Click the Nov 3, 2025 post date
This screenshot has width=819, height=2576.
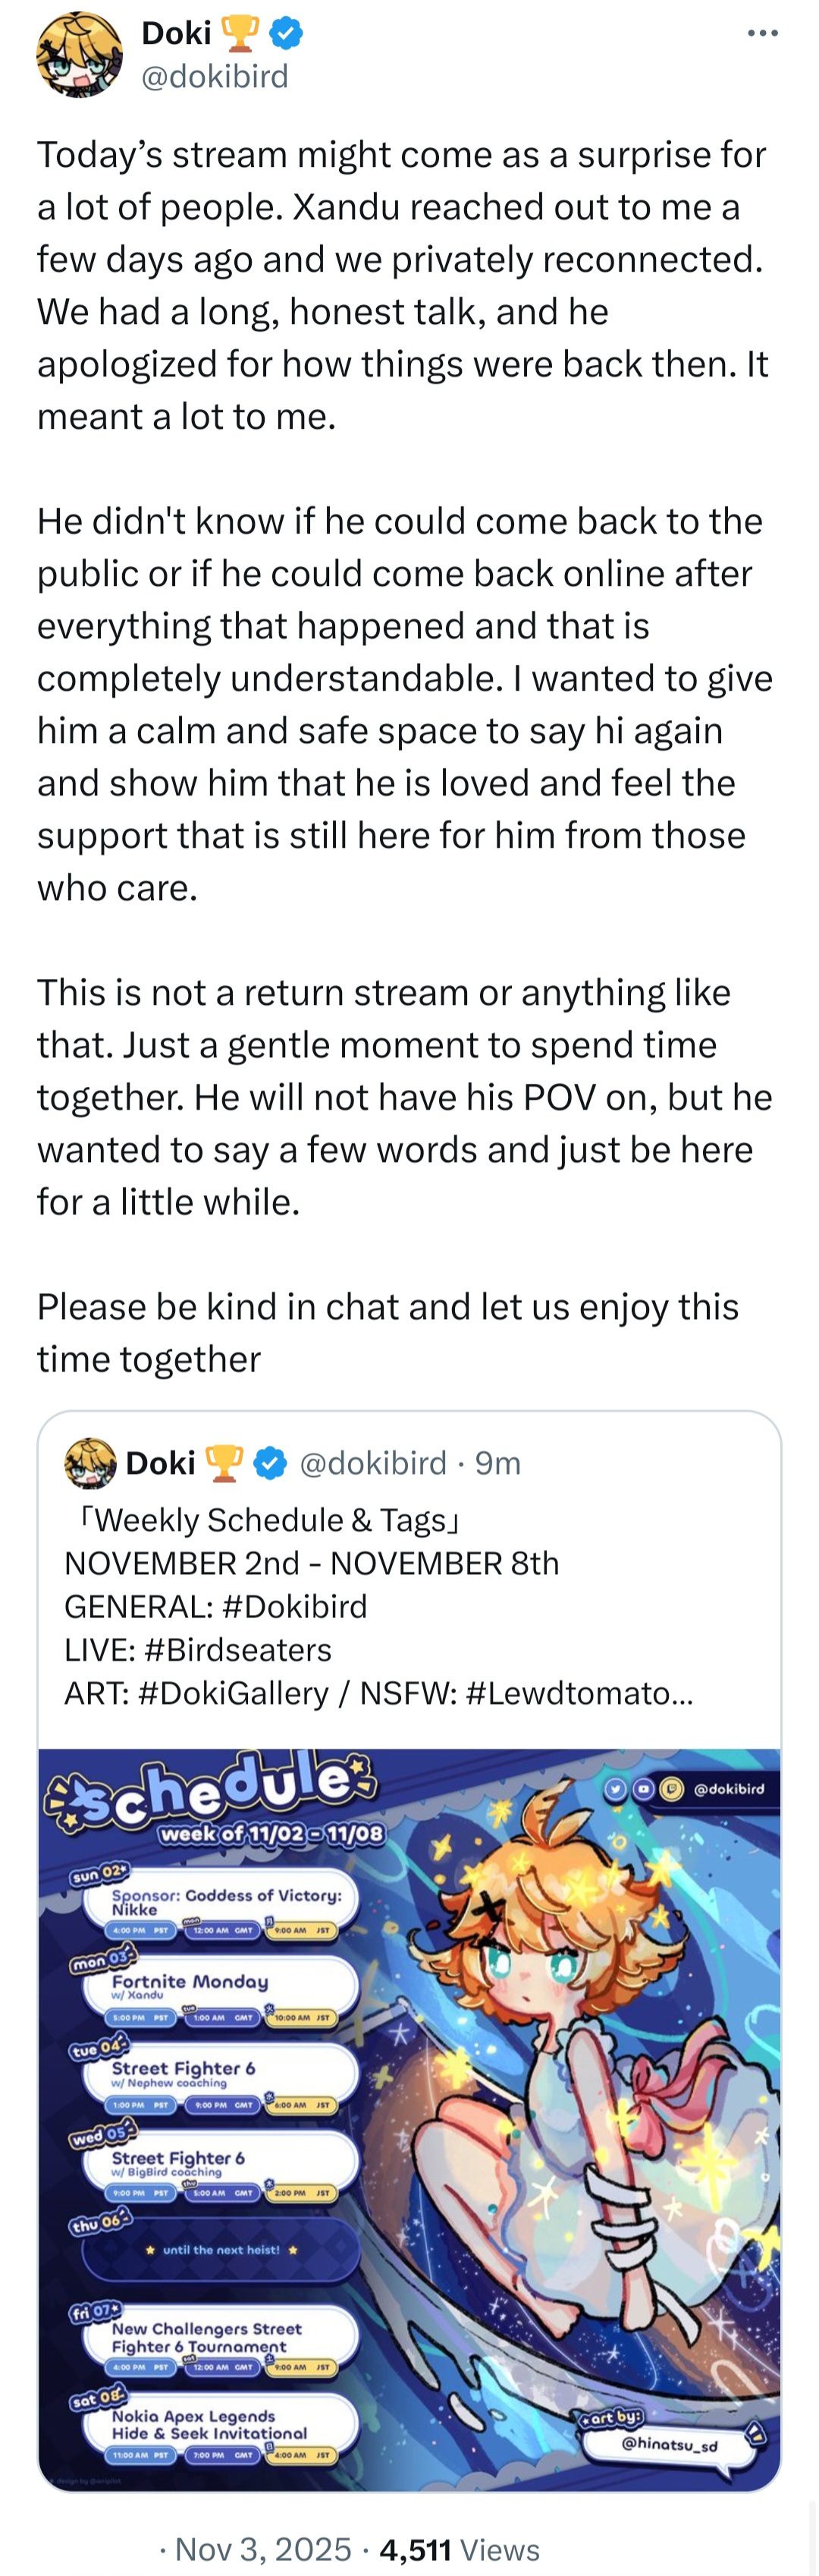click(262, 2549)
